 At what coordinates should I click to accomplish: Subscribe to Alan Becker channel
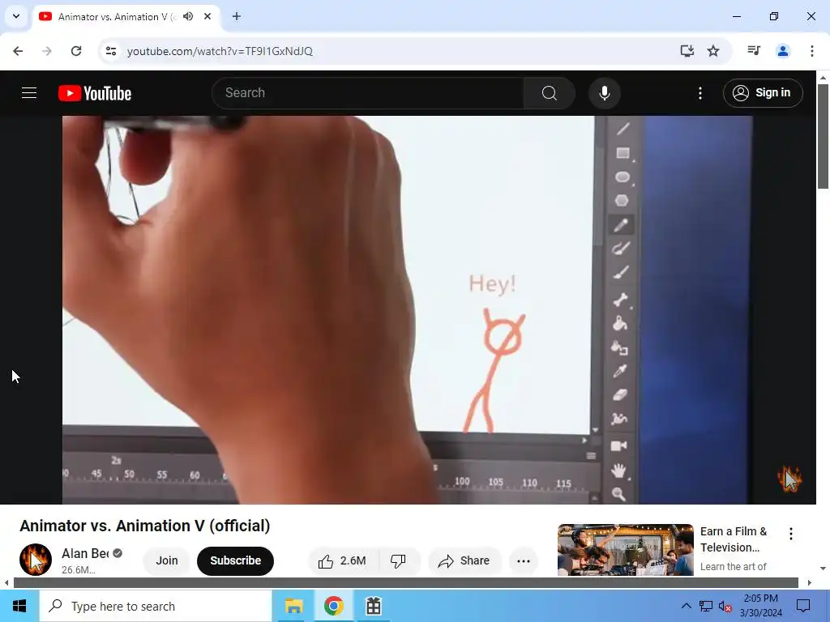tap(235, 560)
